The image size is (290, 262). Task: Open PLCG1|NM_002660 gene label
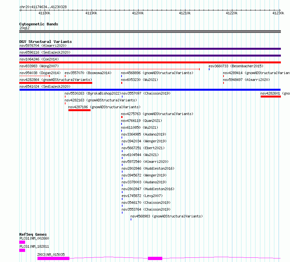point(34,238)
